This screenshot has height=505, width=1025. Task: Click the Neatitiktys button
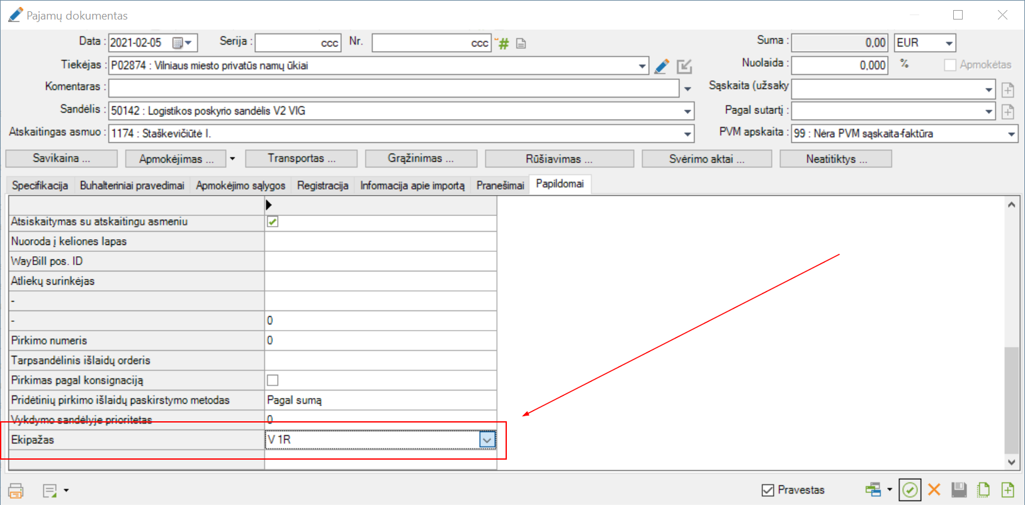pos(836,159)
